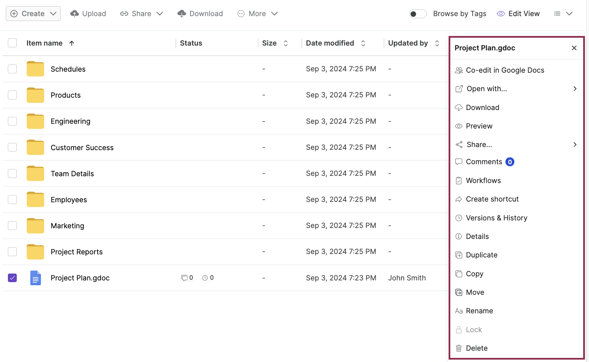The width and height of the screenshot is (589, 362).
Task: Click the Employees folder icon
Action: 35,200
